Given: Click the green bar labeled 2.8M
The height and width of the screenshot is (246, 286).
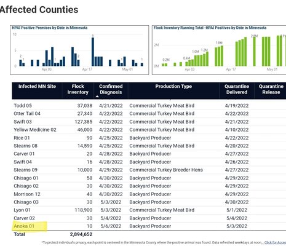Looking at the screenshot, I should (x=254, y=51).
